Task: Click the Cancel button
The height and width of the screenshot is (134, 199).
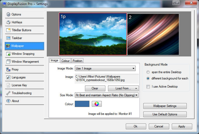Action: coord(159,126)
